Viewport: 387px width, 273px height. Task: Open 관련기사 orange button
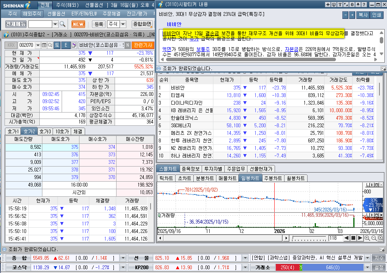pyautogui.click(x=143, y=45)
